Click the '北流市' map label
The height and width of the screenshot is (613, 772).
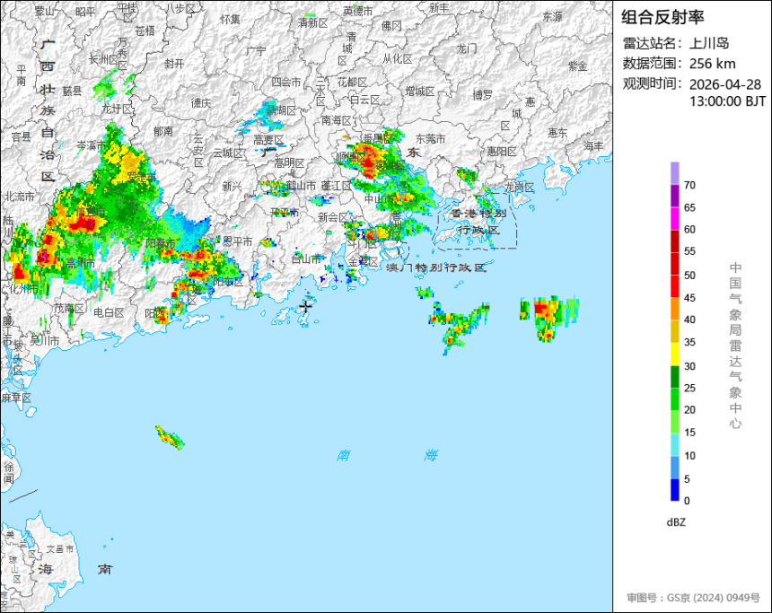click(20, 197)
